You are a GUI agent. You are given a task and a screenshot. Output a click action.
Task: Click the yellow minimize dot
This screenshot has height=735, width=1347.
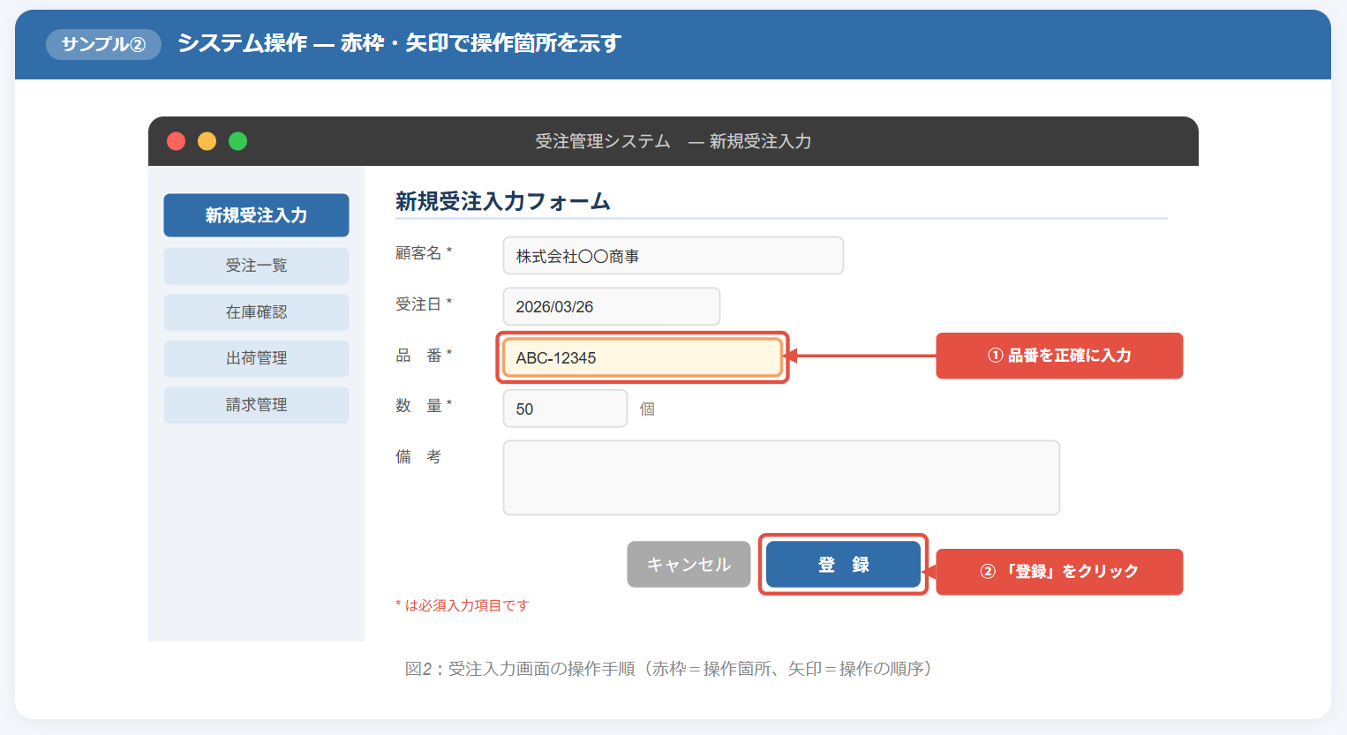(207, 141)
